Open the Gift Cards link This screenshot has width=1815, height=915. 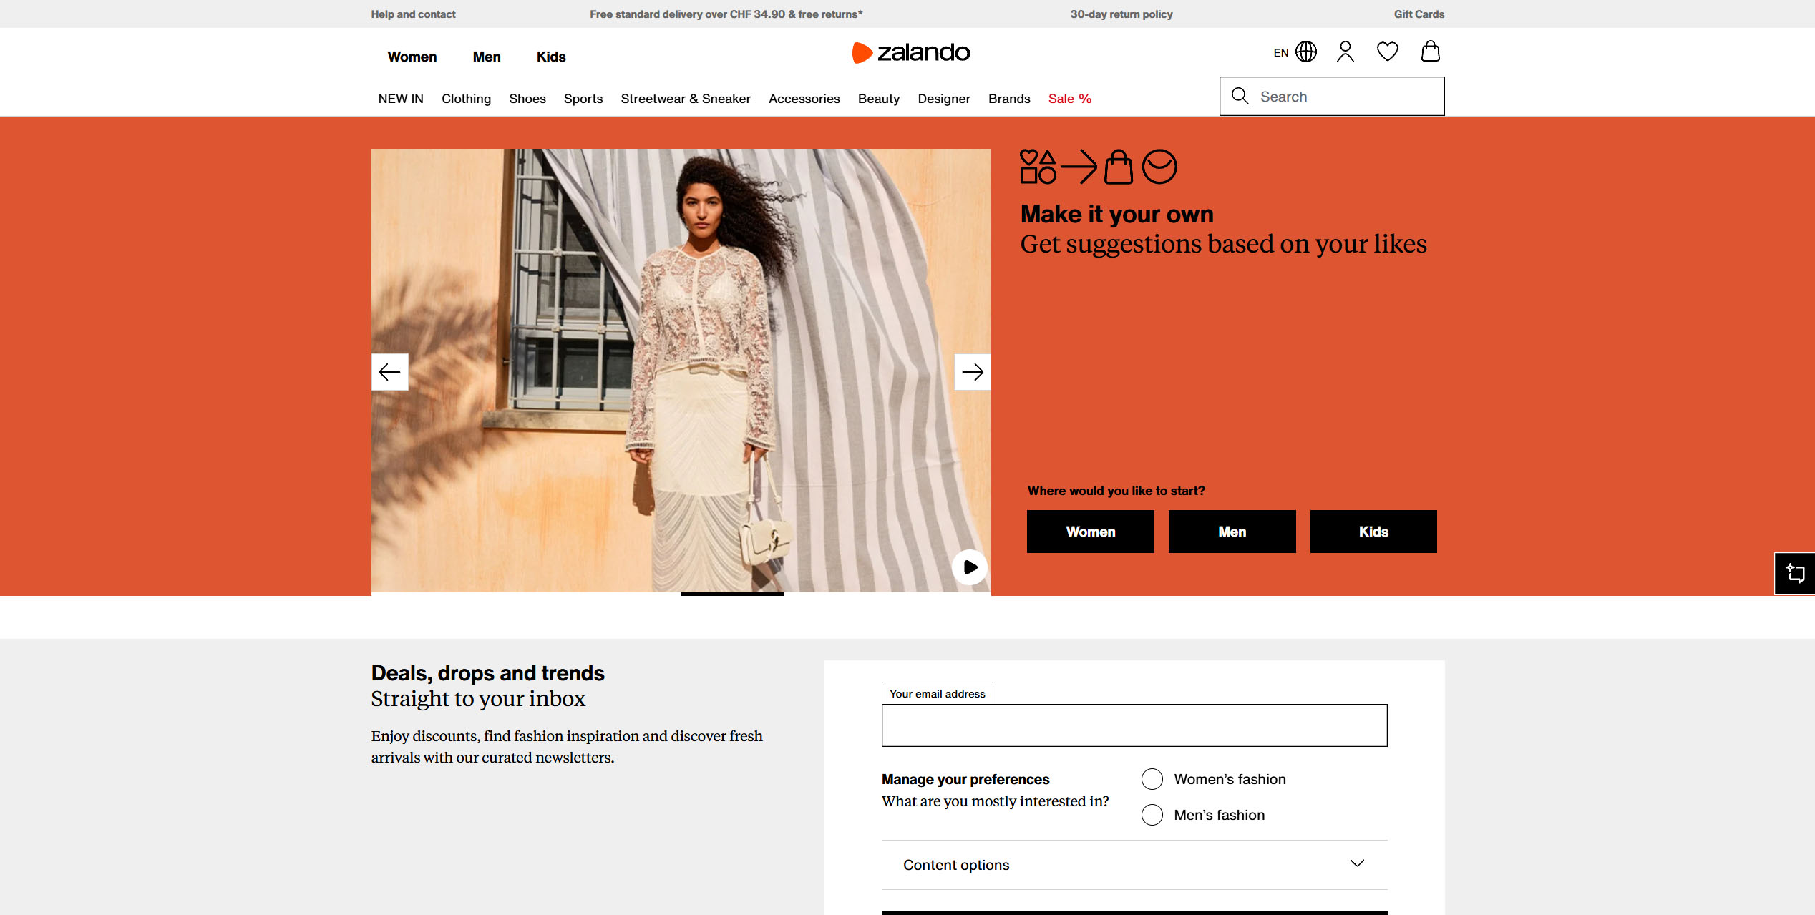(x=1419, y=14)
